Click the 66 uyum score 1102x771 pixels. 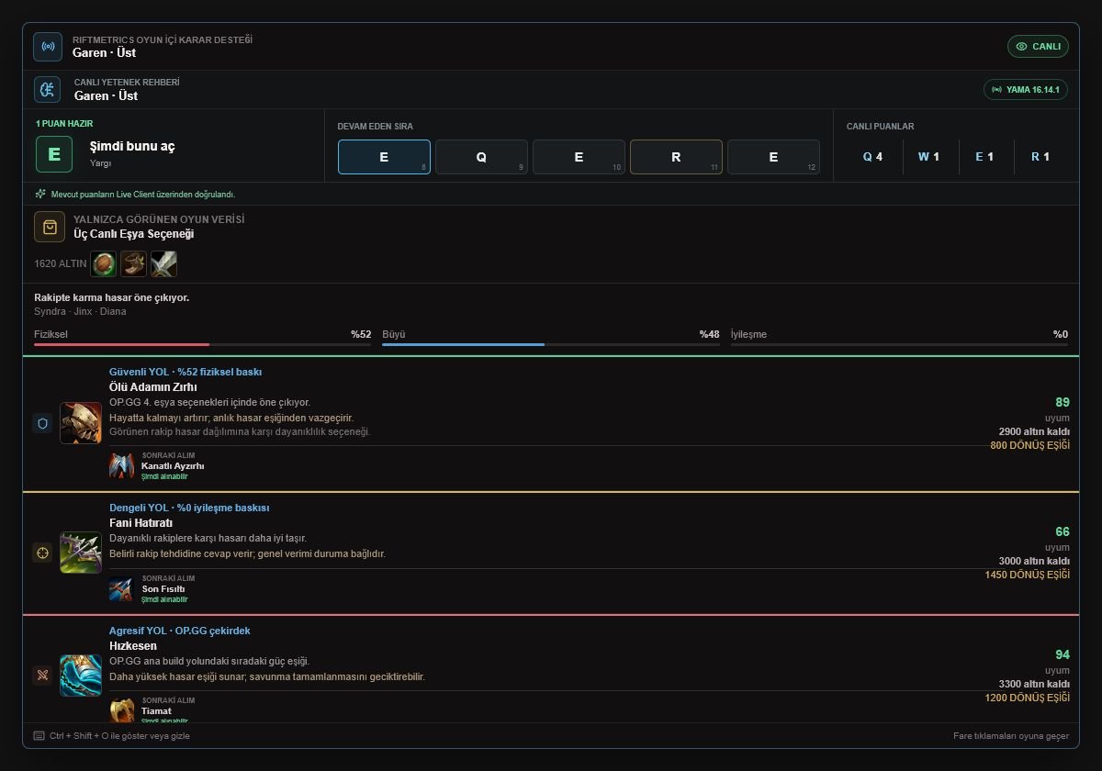click(x=1063, y=531)
